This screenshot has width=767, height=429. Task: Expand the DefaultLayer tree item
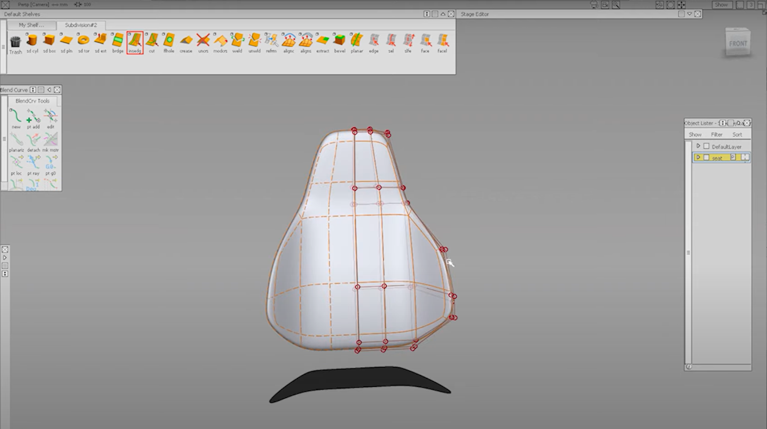tap(699, 146)
